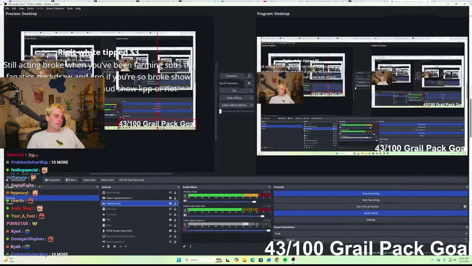Toggle the lock on the PackOverlay source
472x266 pixels.
175,192
